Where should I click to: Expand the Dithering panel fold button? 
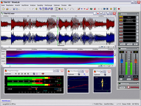coord(138,83)
